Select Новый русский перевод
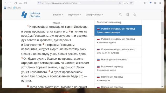This screenshot has height=93, width=166. [x=118, y=60]
